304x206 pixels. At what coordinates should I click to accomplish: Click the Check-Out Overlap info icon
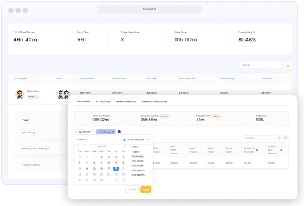(x=281, y=150)
